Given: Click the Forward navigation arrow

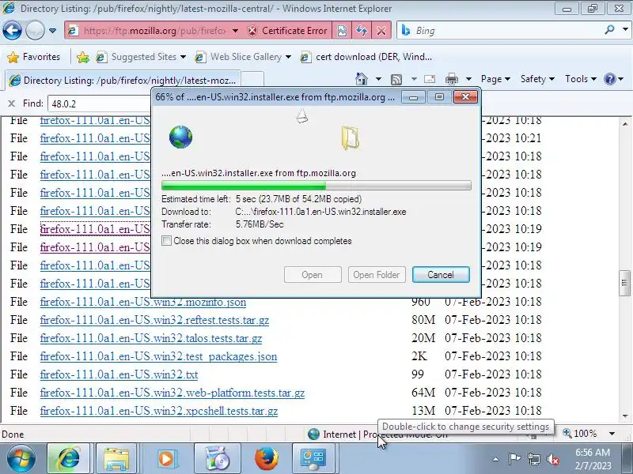Looking at the screenshot, I should [35, 30].
